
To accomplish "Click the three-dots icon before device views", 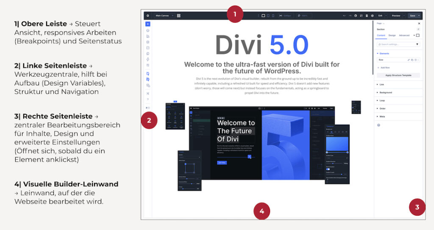I will click(259, 16).
